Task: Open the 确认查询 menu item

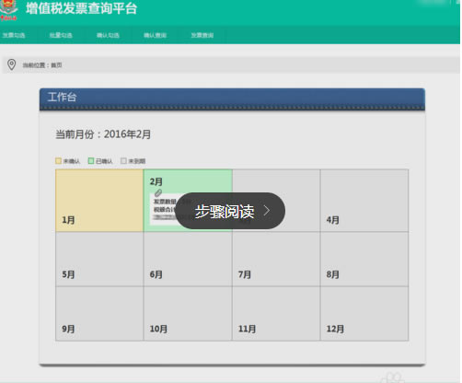Action: (156, 35)
